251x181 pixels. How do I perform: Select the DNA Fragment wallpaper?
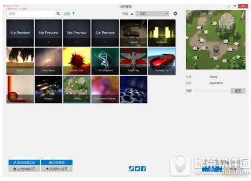(x=105, y=61)
